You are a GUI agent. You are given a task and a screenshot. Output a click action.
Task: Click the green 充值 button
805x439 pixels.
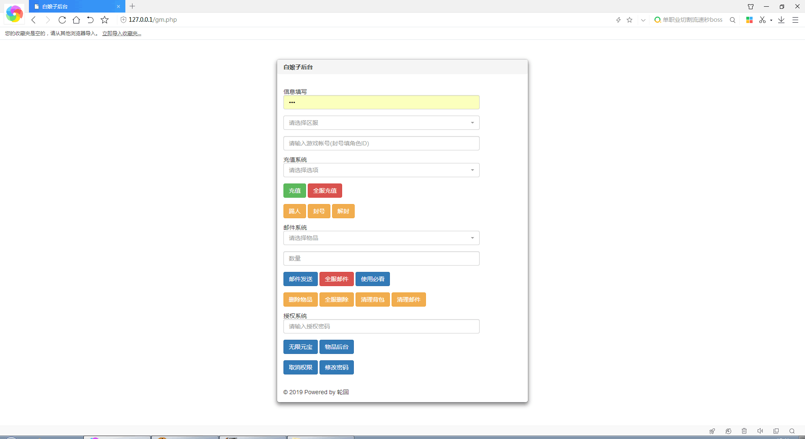coord(294,191)
